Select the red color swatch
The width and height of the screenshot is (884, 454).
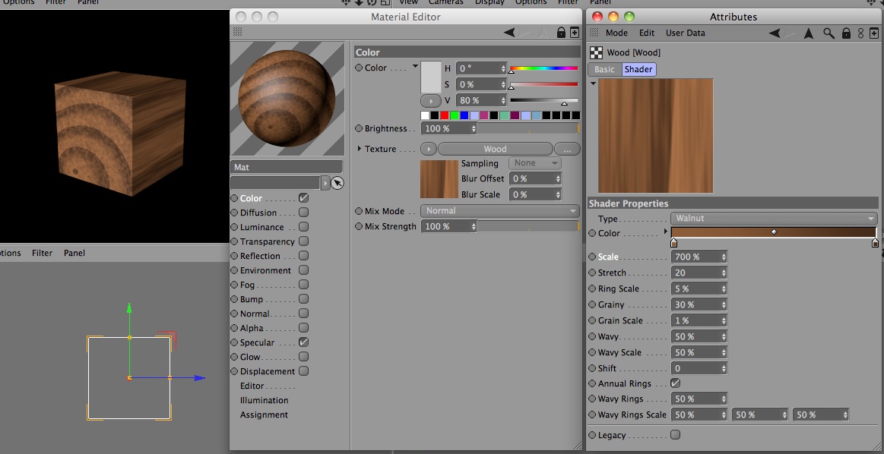[444, 115]
